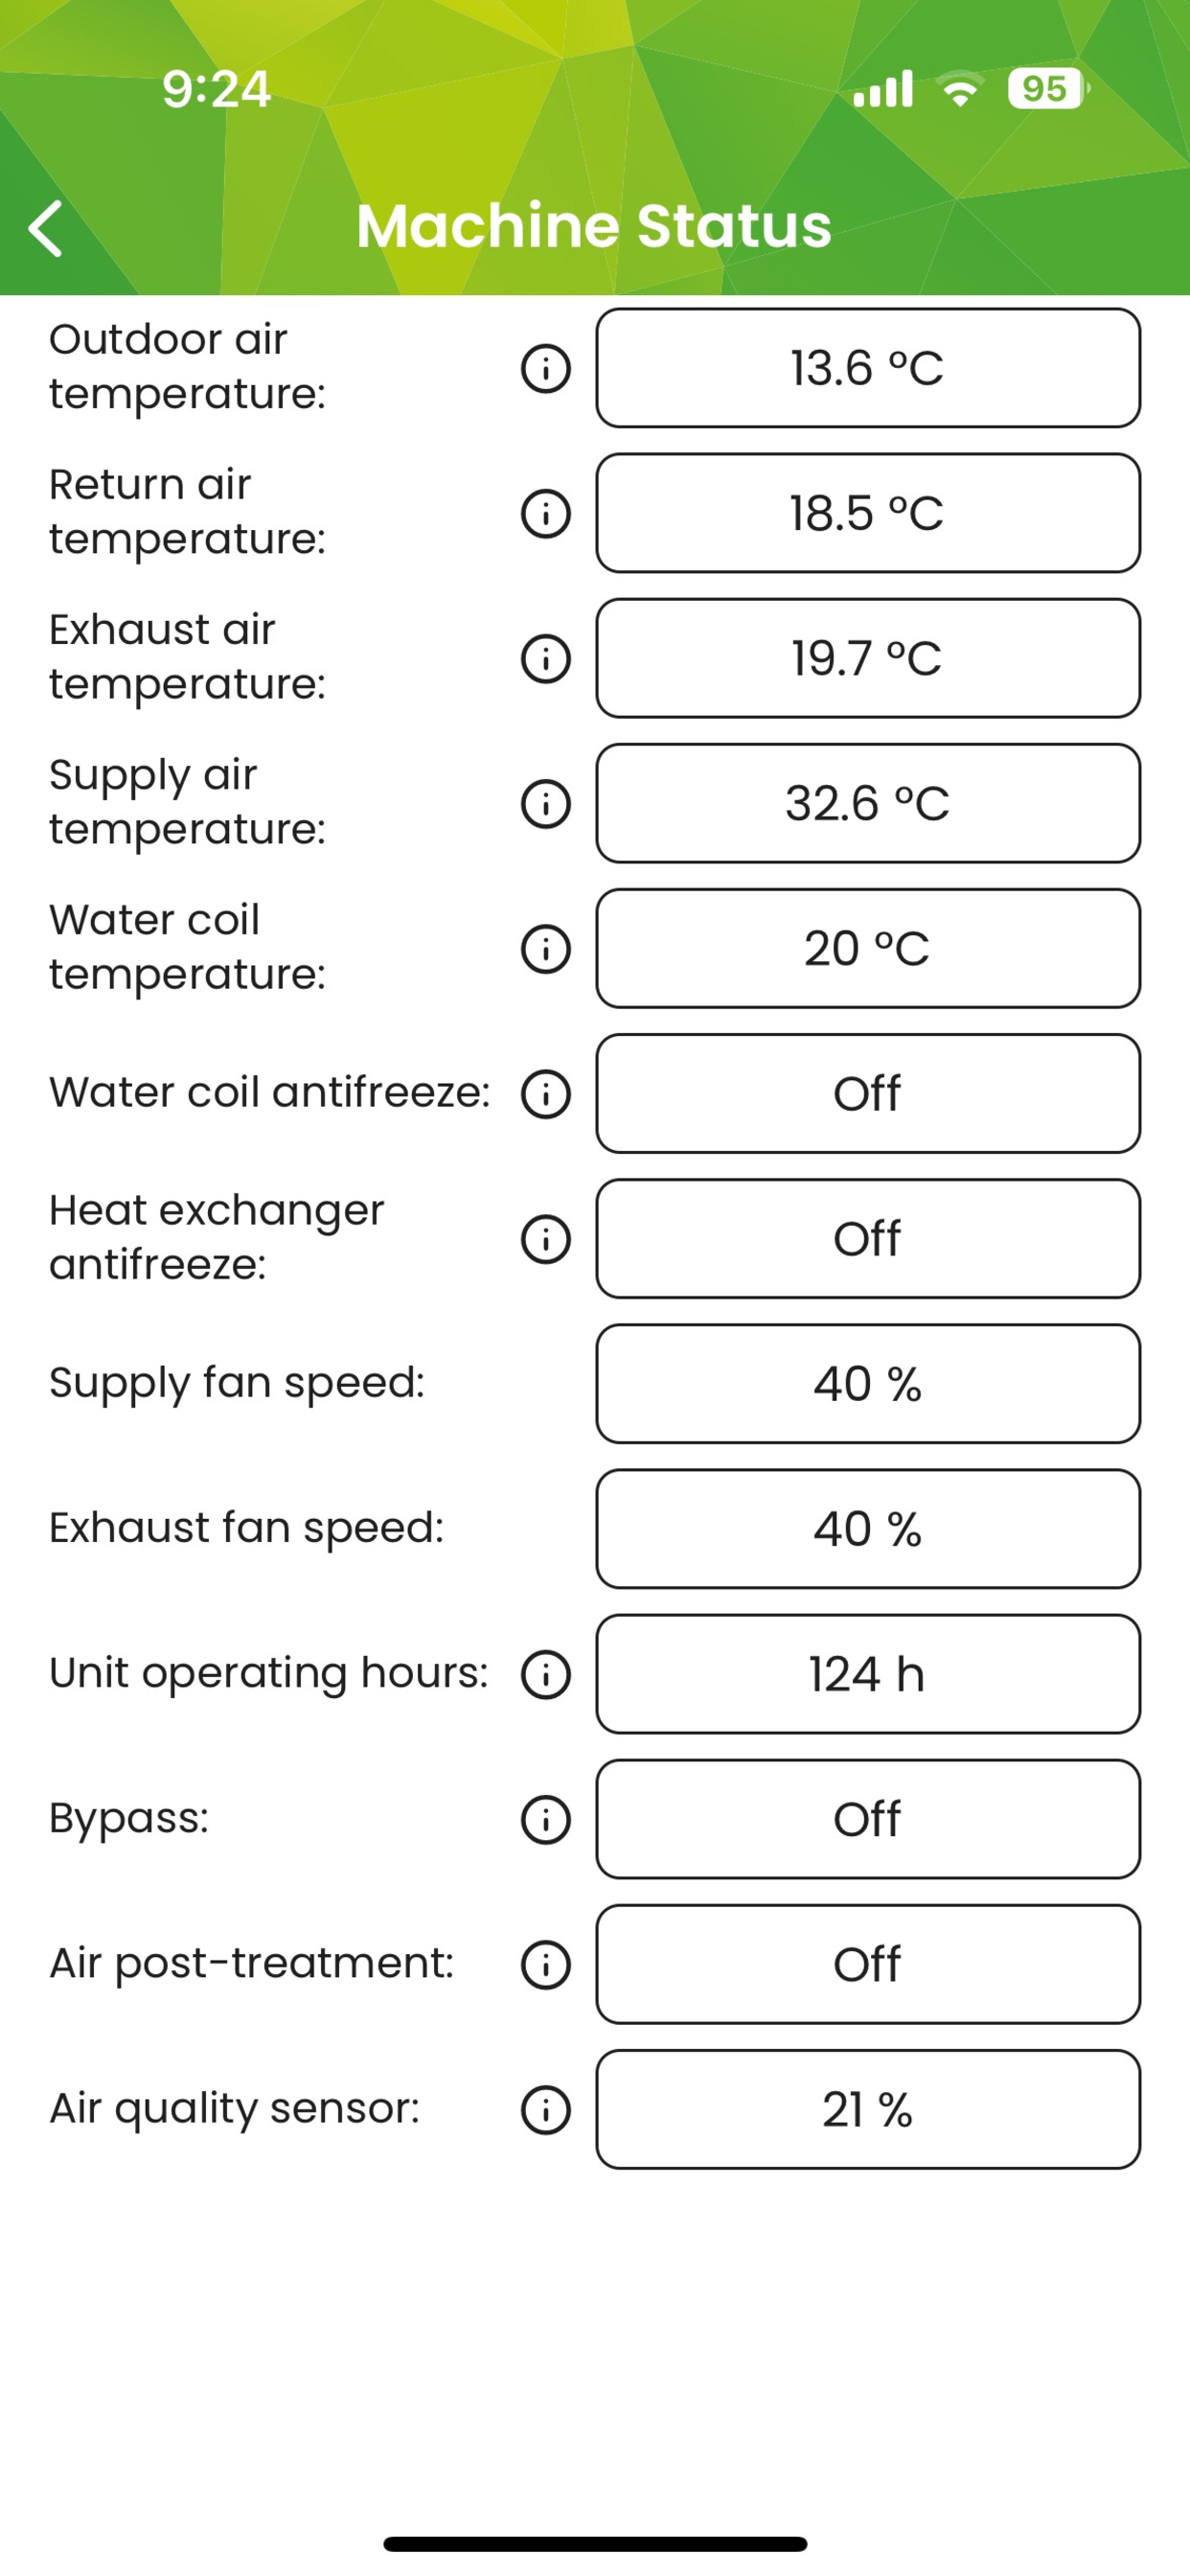Screen dimensions: 1190x2576
Task: Show Air quality sensor info
Action: click(x=546, y=2109)
